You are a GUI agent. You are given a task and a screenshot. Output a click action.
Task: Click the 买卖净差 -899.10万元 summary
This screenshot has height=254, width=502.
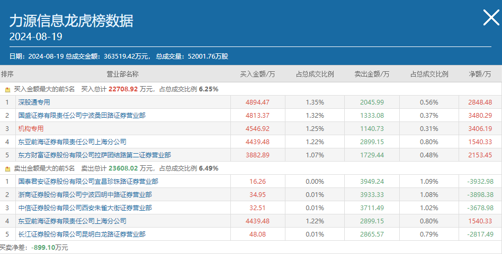(x=34, y=248)
